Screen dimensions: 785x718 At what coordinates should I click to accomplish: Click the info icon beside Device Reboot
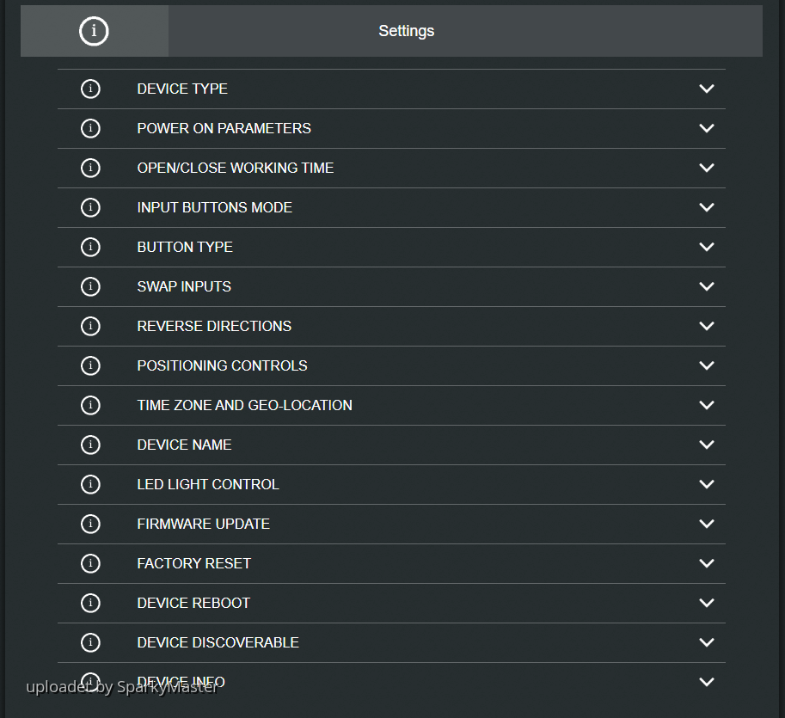click(90, 603)
